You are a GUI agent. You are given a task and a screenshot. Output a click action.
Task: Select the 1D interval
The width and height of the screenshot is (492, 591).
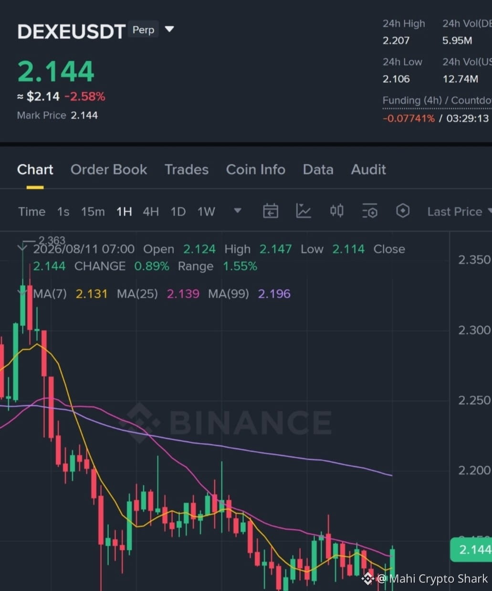click(x=178, y=212)
